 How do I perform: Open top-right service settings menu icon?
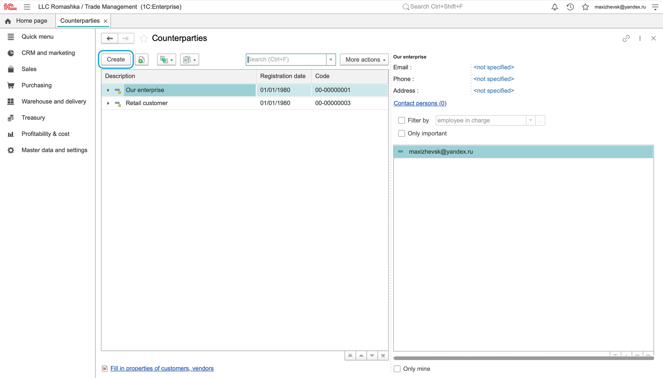click(x=655, y=7)
